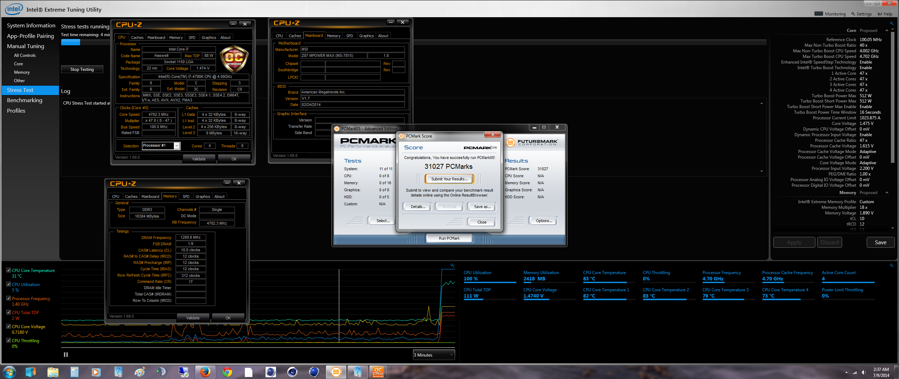
Task: Show hidden system tray icons
Action: [x=846, y=372]
